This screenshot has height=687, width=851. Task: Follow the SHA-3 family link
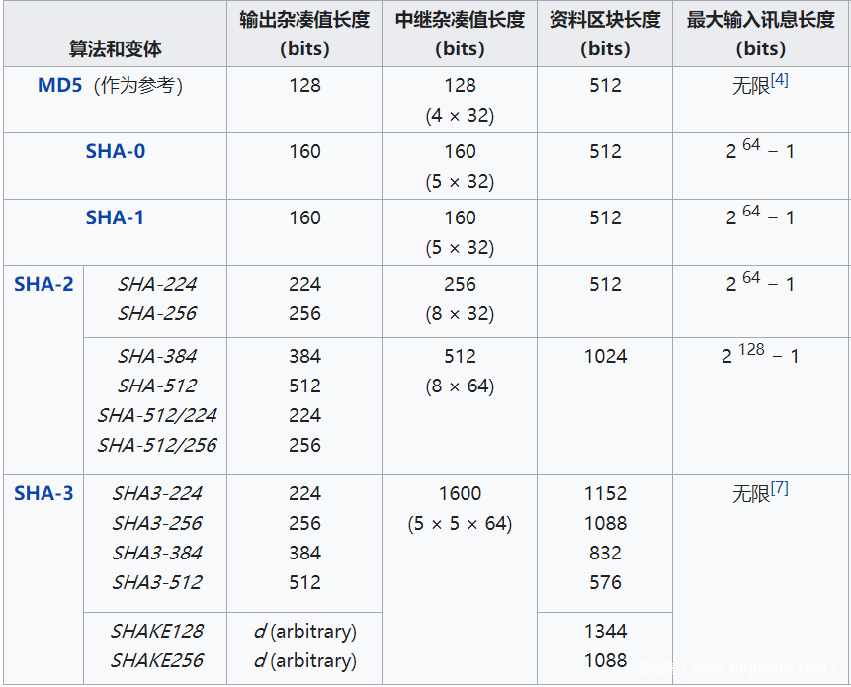click(43, 493)
